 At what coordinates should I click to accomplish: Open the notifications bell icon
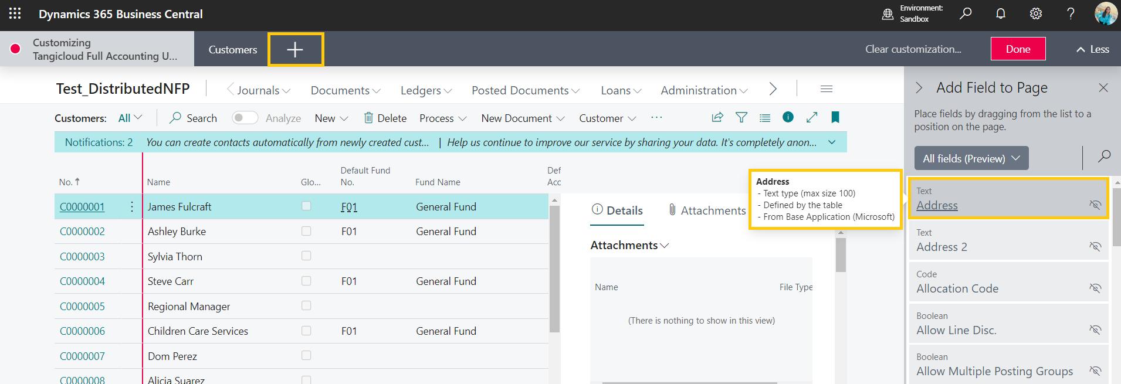(1001, 13)
